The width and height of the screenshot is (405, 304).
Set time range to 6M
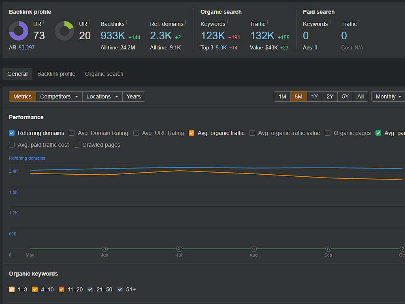(x=298, y=96)
